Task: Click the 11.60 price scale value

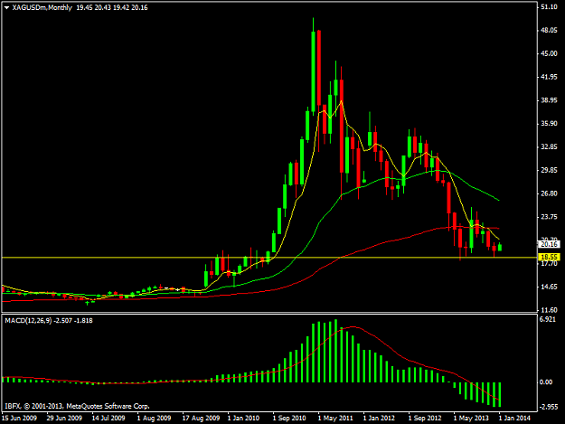Action: click(x=549, y=310)
